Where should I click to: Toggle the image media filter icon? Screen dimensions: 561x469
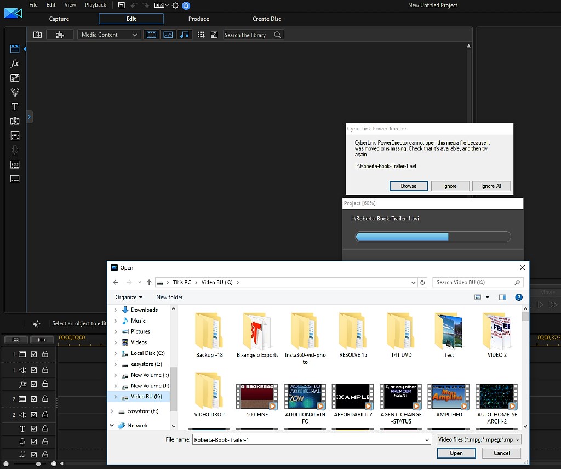168,35
